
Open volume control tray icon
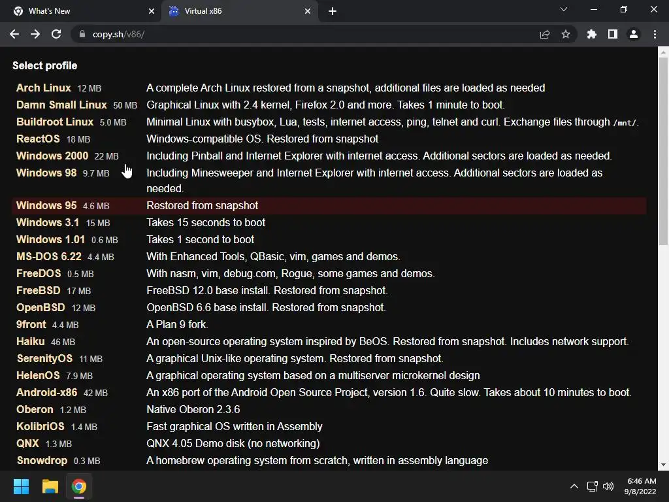coord(608,486)
